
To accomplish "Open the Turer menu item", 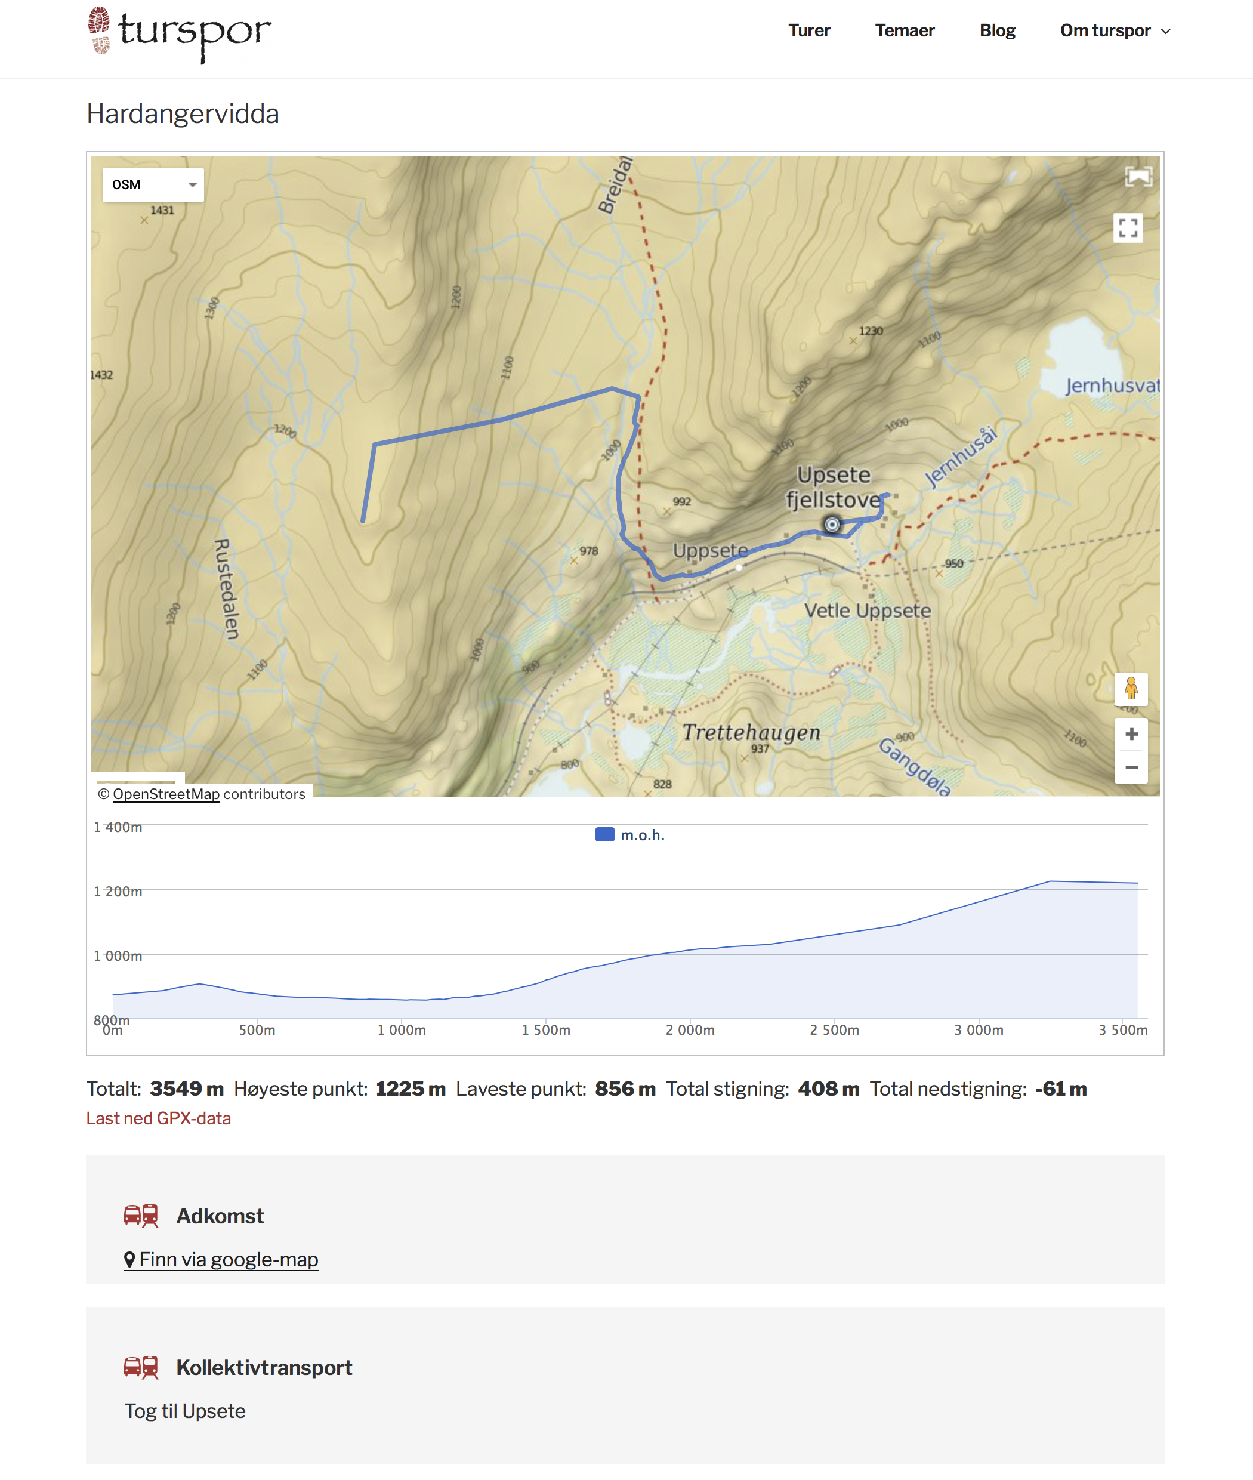I will (x=808, y=30).
